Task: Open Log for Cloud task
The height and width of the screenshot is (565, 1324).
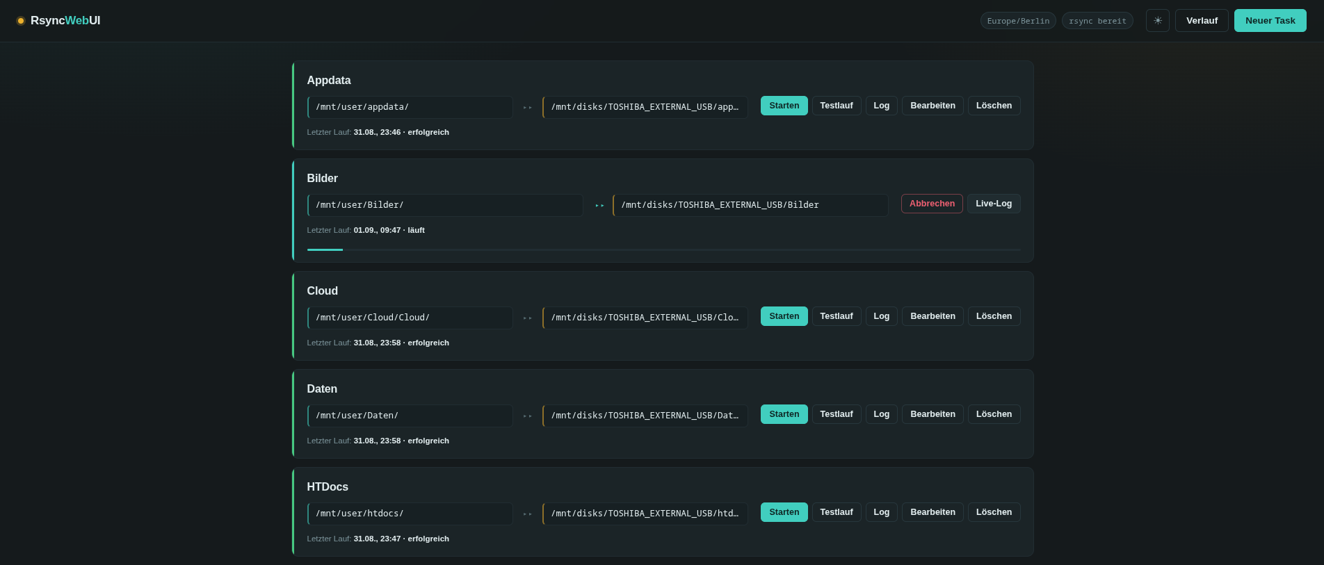Action: coord(882,316)
